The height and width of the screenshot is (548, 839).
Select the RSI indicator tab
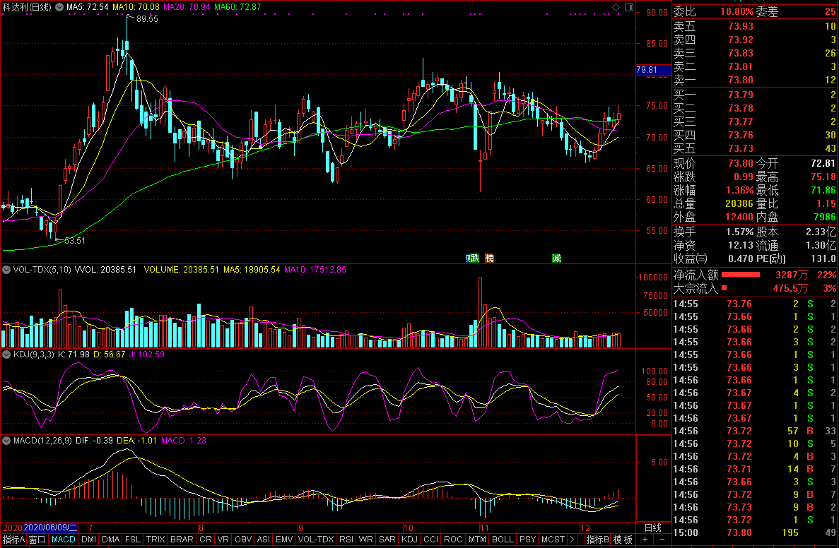click(x=346, y=540)
